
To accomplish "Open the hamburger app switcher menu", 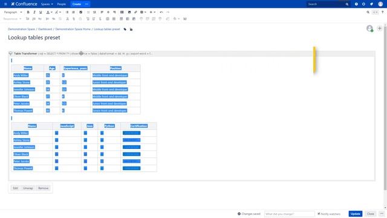I will [x=5, y=4].
